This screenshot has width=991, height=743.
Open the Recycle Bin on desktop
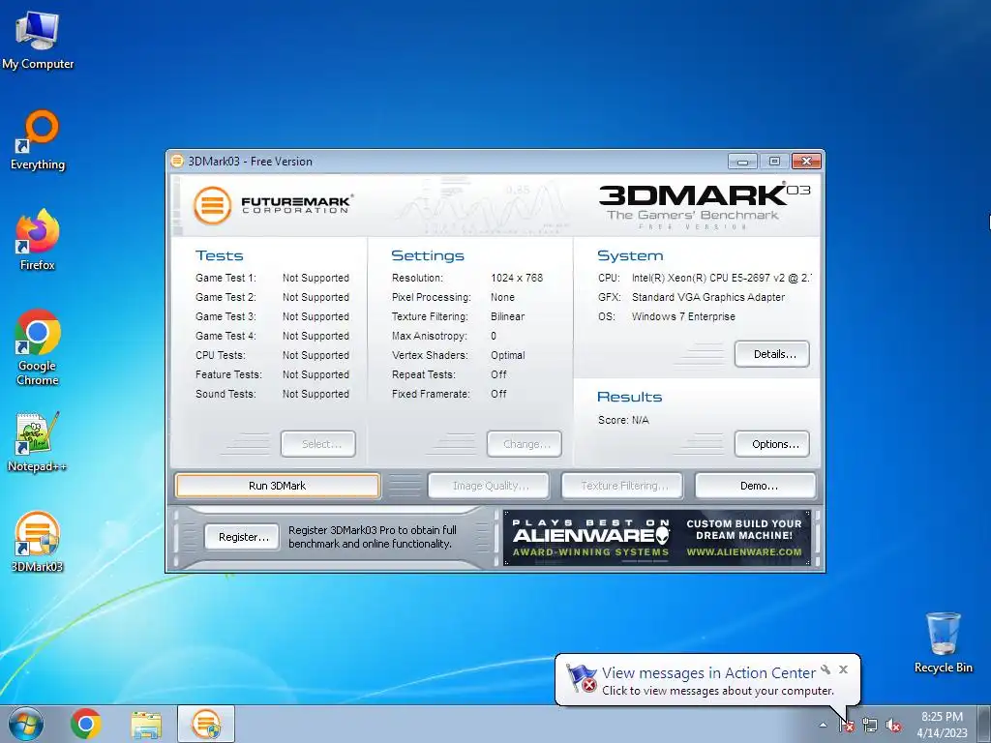point(943,643)
